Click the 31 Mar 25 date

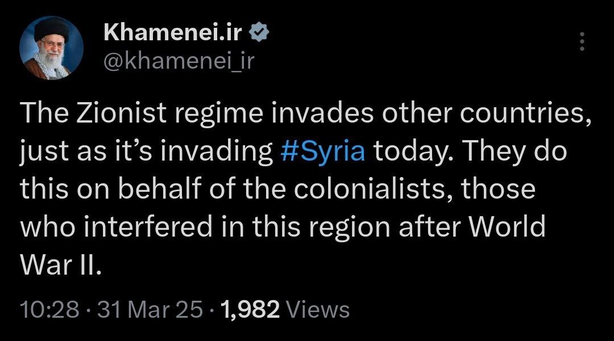150,310
